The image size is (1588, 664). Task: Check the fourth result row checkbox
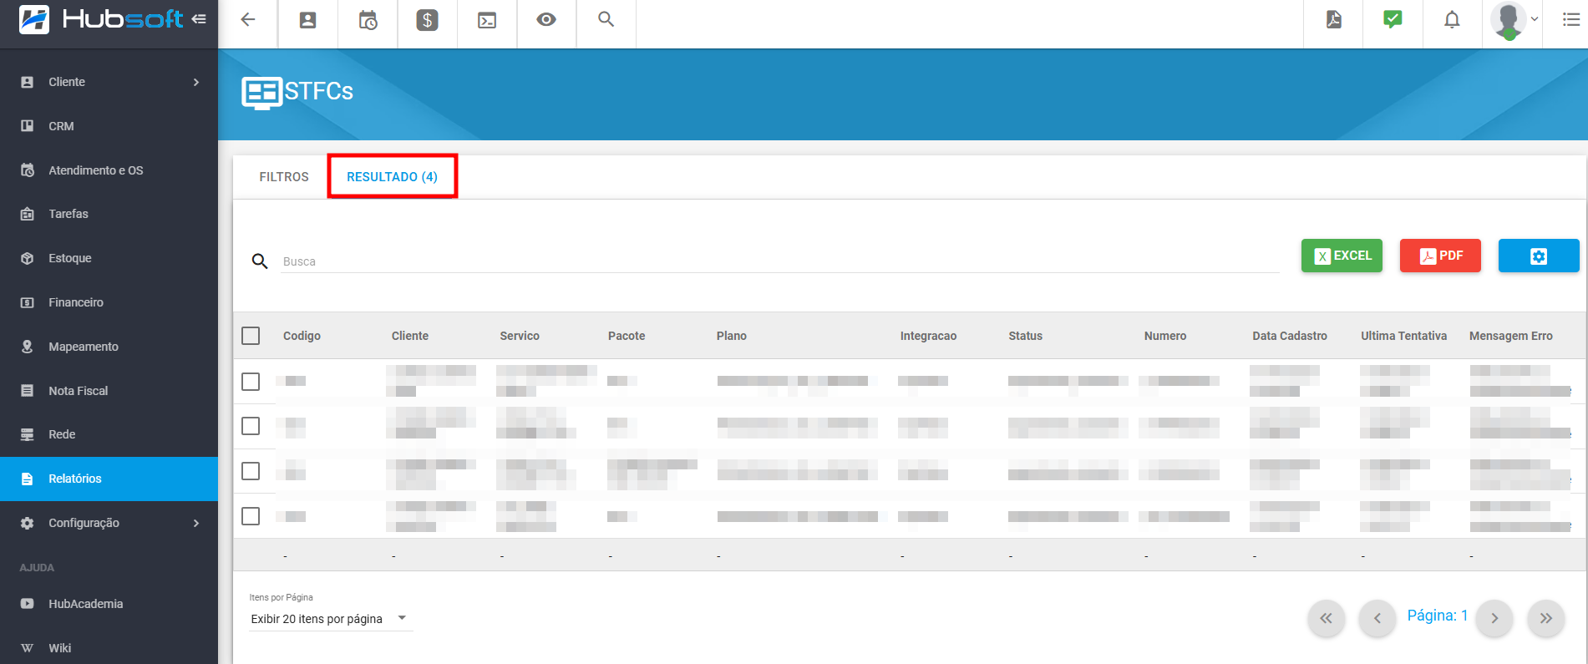(x=251, y=516)
